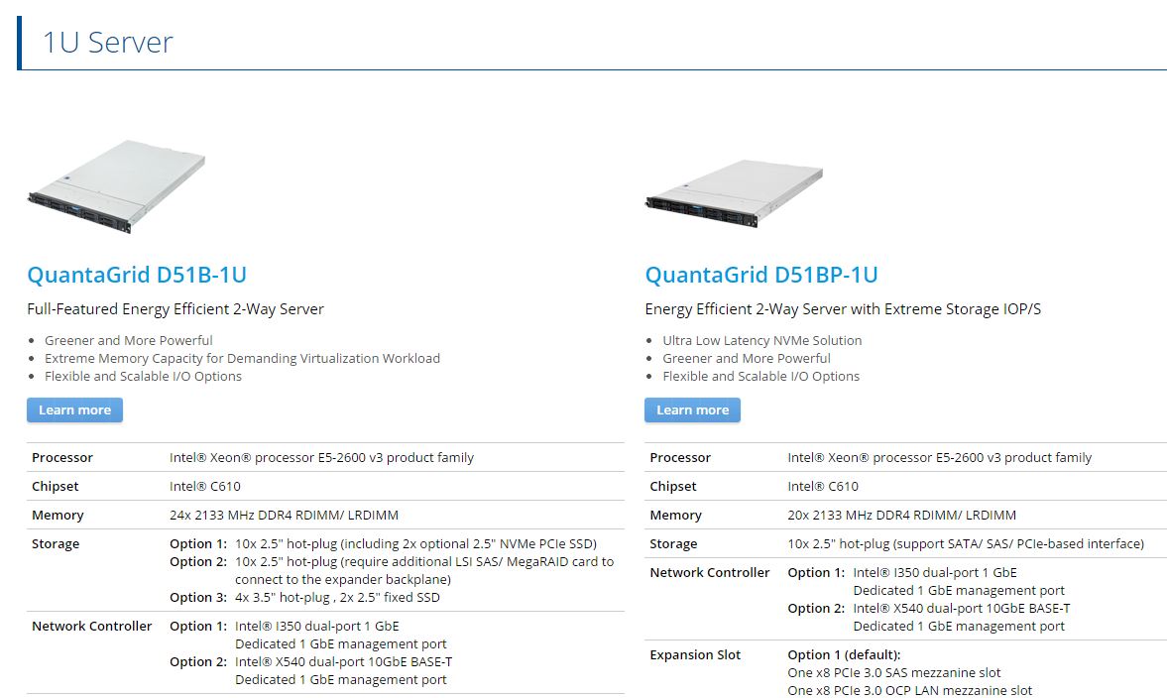This screenshot has width=1167, height=698.
Task: Click 'Intel® C610' chipset value for D51B-1U
Action: tap(204, 486)
